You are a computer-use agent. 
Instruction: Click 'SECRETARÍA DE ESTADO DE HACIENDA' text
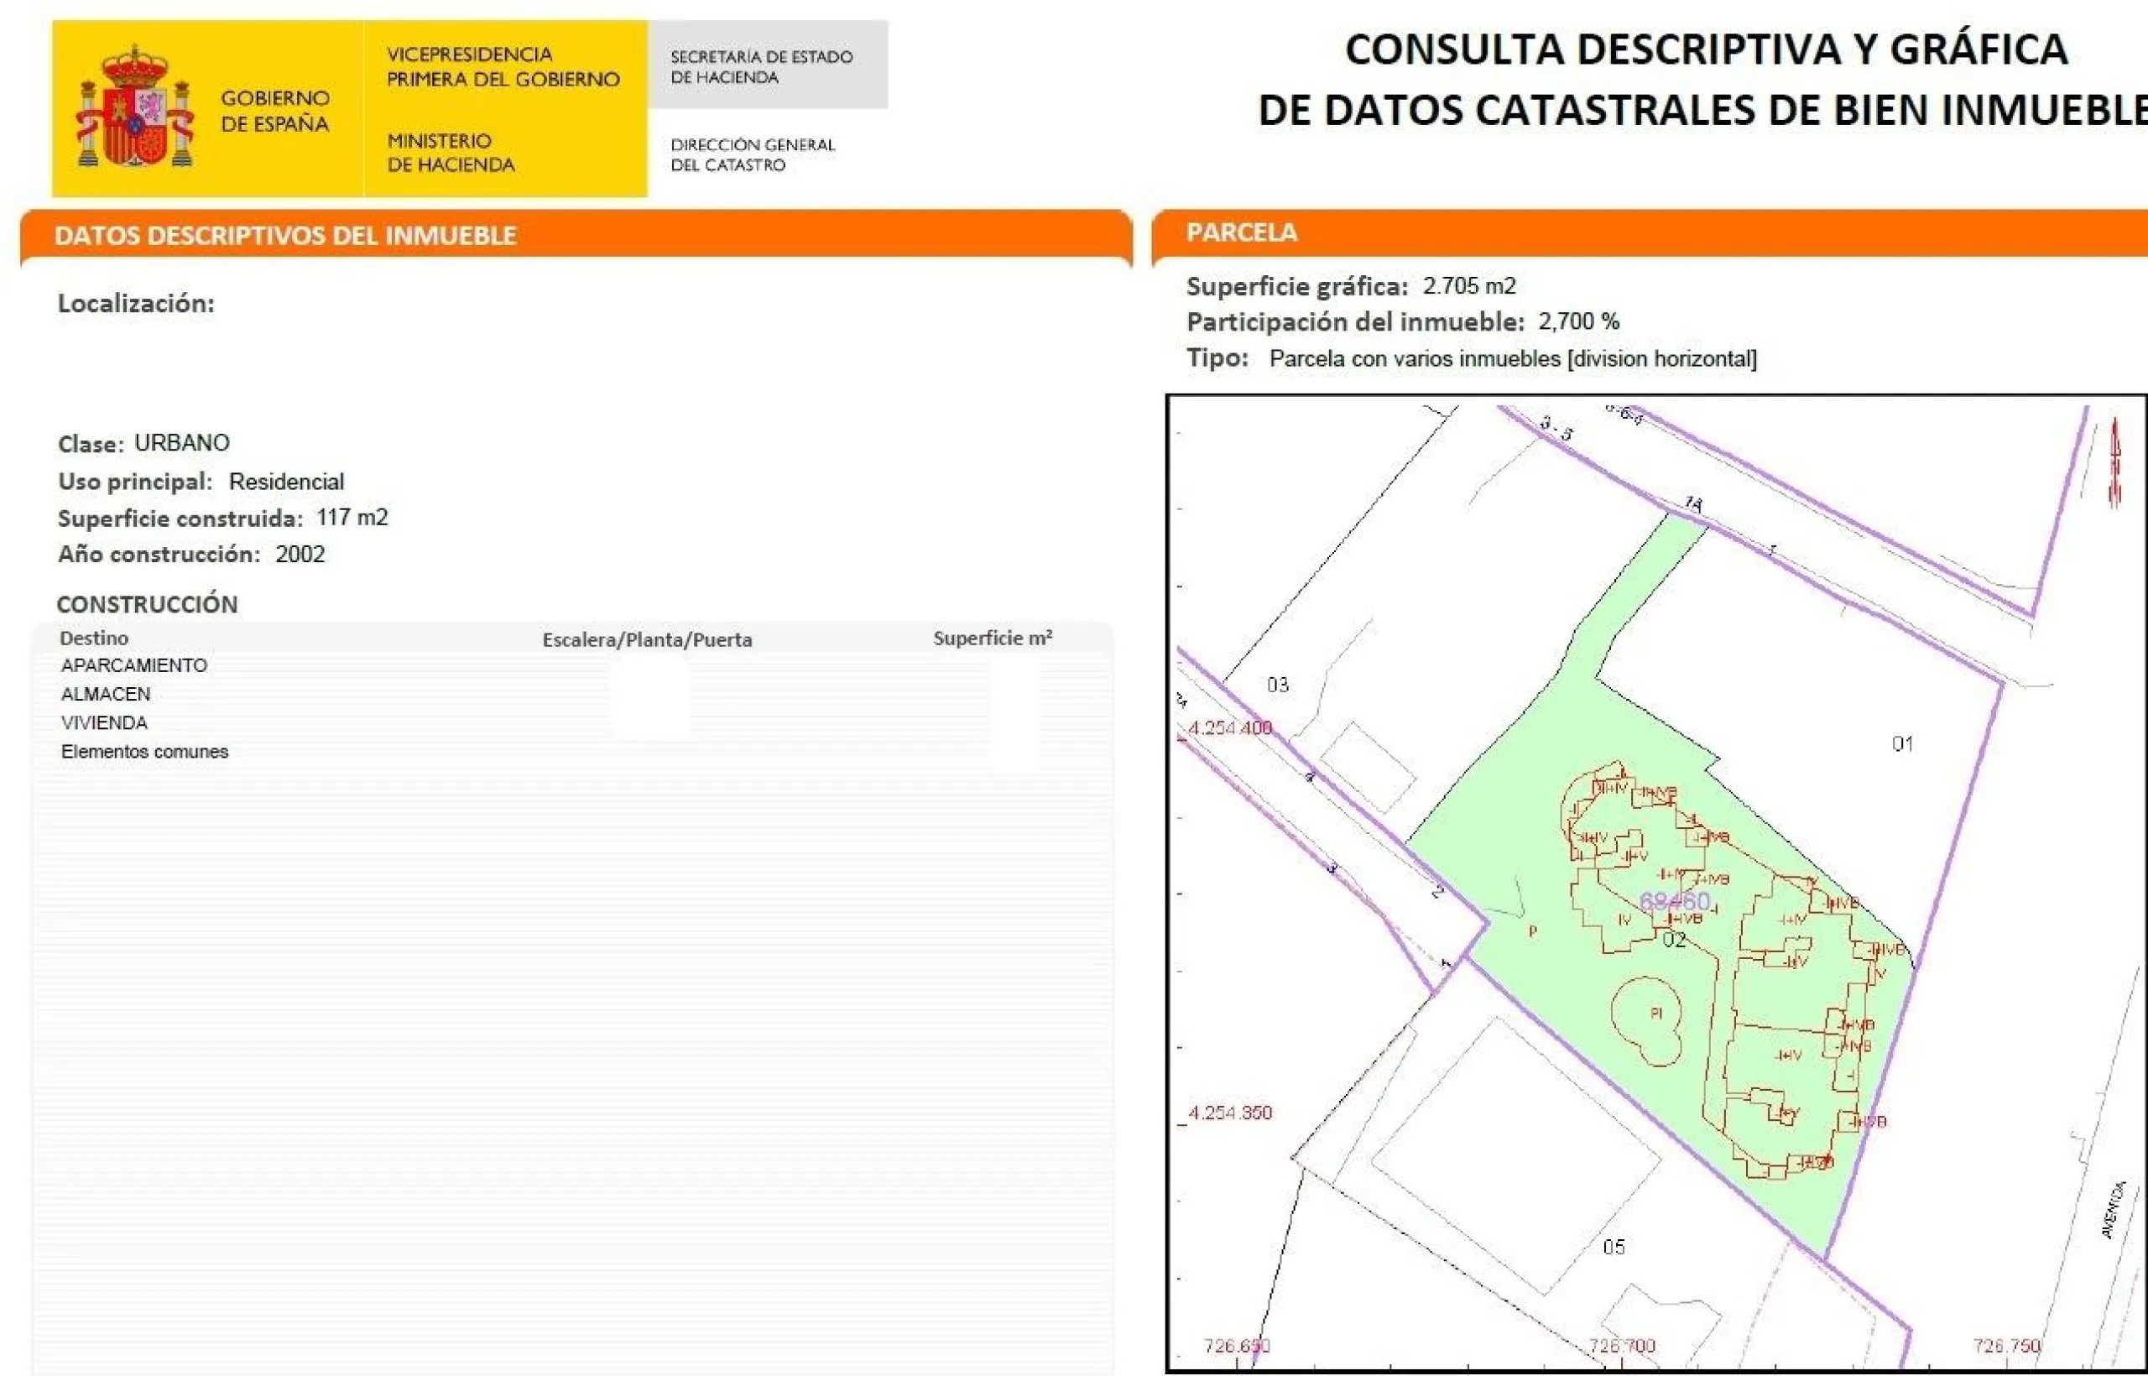[761, 67]
